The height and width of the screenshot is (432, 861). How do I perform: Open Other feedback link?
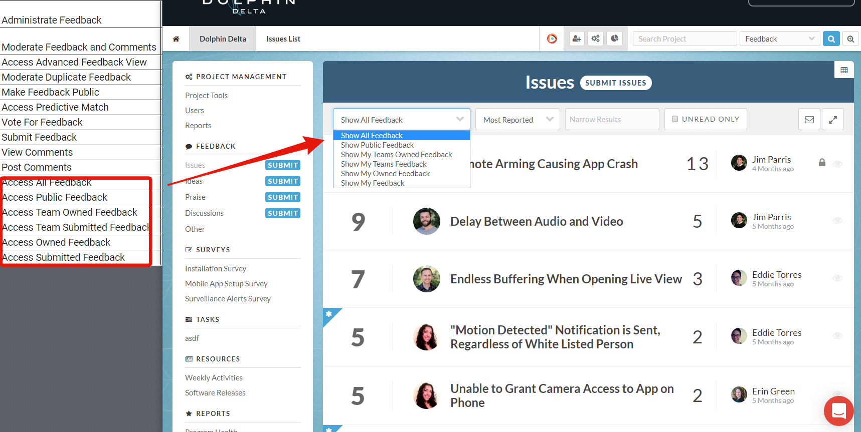(195, 229)
